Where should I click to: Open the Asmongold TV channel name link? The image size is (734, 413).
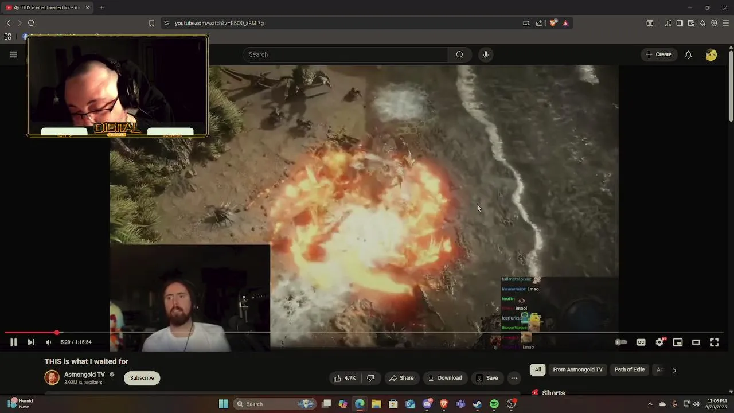pos(84,375)
